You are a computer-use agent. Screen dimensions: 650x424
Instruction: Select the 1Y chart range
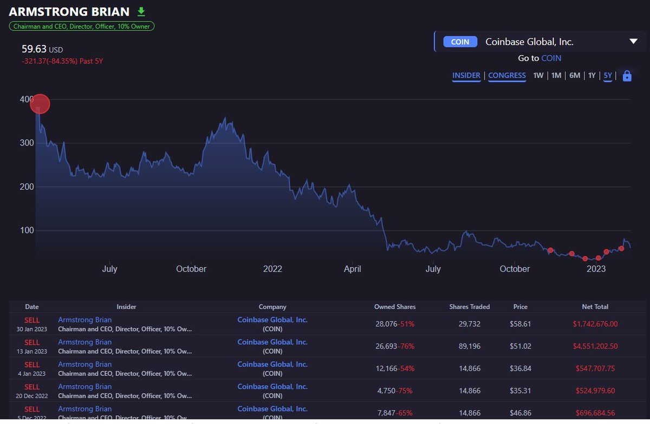coord(592,76)
